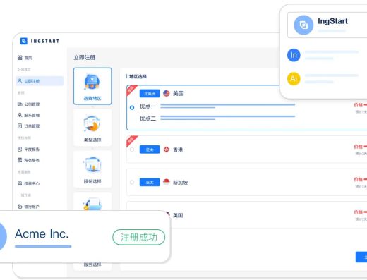This screenshot has height=280, width=367.
Task: Open 股东管理 in the sidebar
Action: pyautogui.click(x=28, y=115)
